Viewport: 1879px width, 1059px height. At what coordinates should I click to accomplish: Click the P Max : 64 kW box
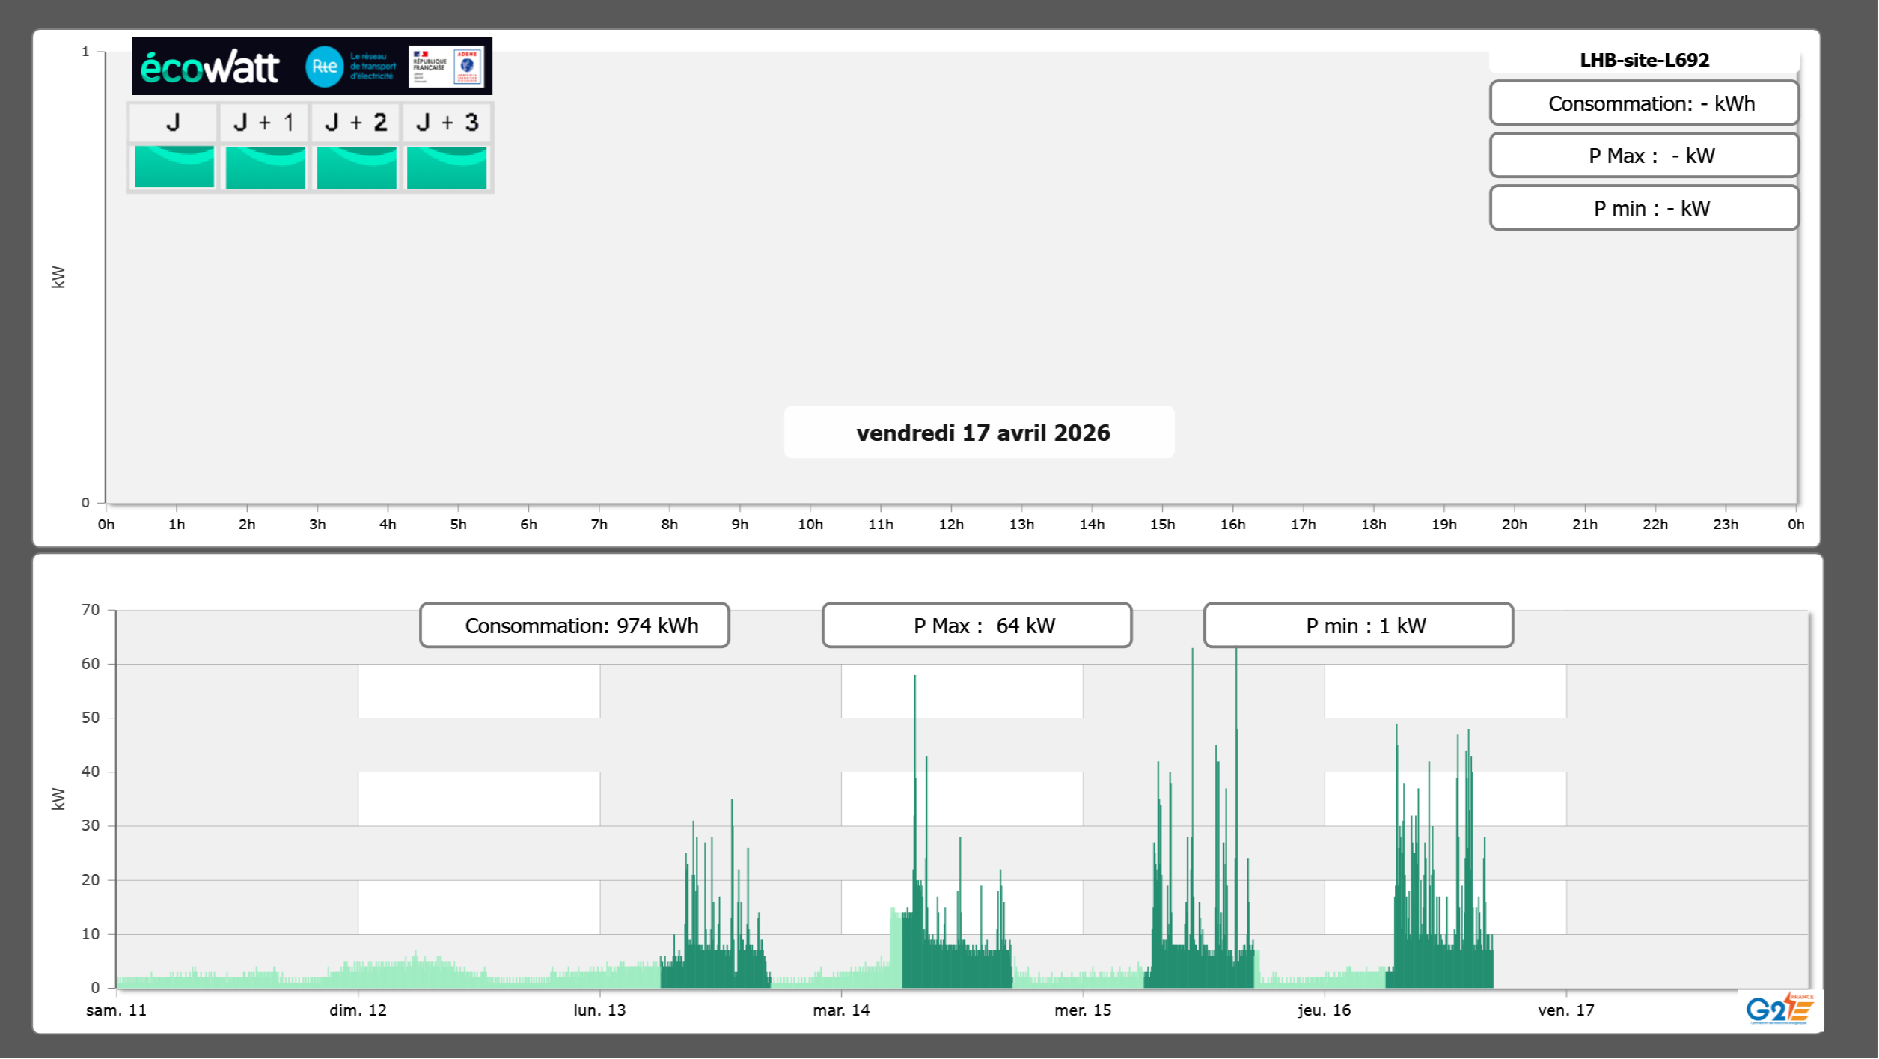(x=977, y=626)
